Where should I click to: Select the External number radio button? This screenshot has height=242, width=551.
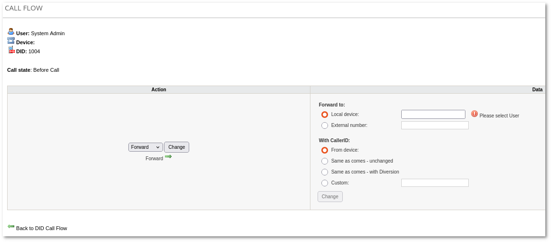tap(325, 126)
